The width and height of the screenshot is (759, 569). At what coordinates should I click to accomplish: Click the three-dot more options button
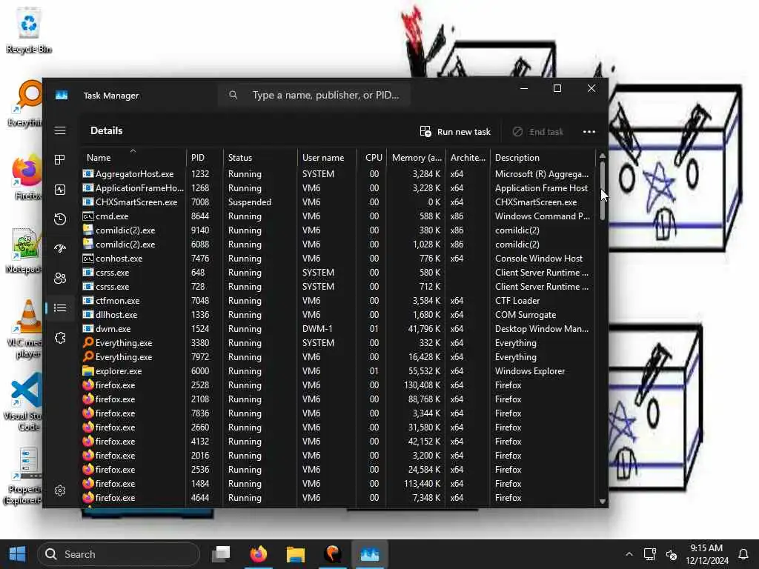tap(589, 132)
